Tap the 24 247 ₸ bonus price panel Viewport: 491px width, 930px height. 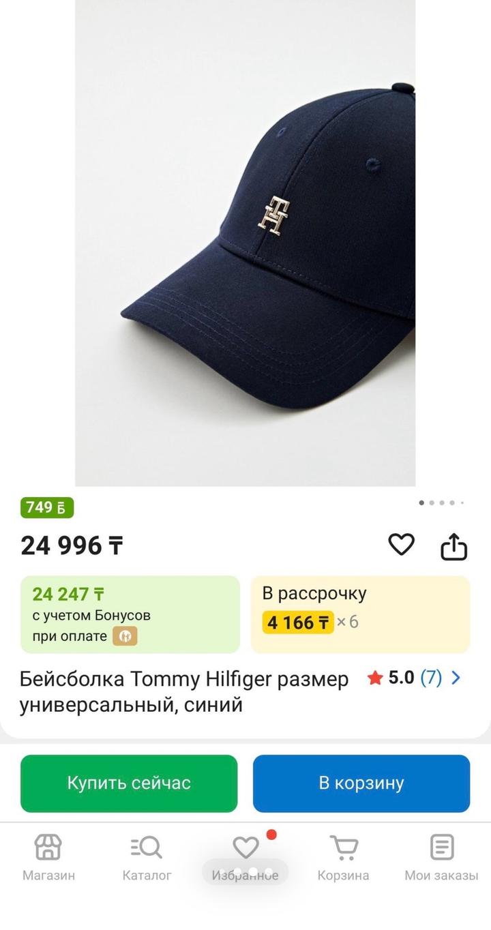pyautogui.click(x=130, y=614)
